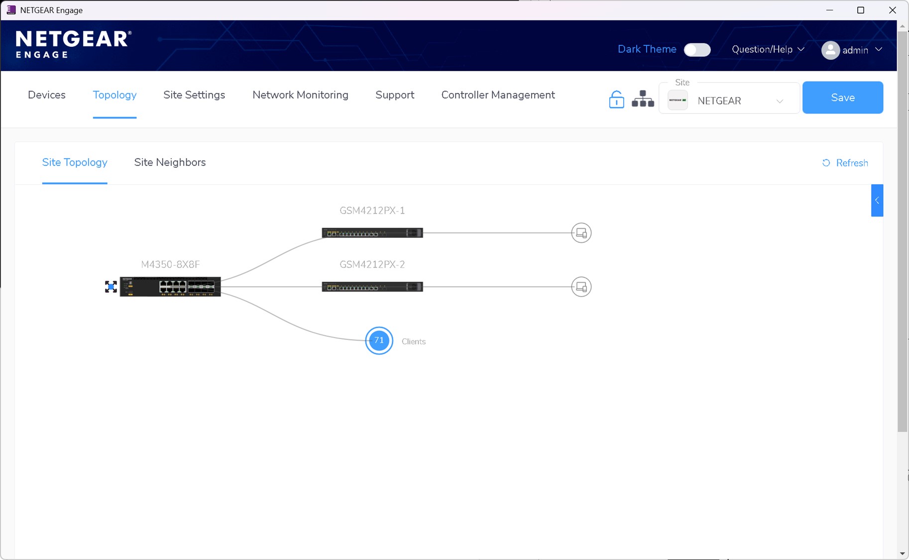Viewport: 909px width, 560px height.
Task: Click the expand arrows icon beside M4350-8X8F
Action: pyautogui.click(x=111, y=287)
